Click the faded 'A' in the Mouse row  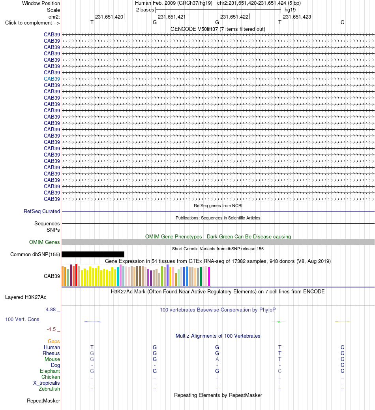[x=217, y=359]
